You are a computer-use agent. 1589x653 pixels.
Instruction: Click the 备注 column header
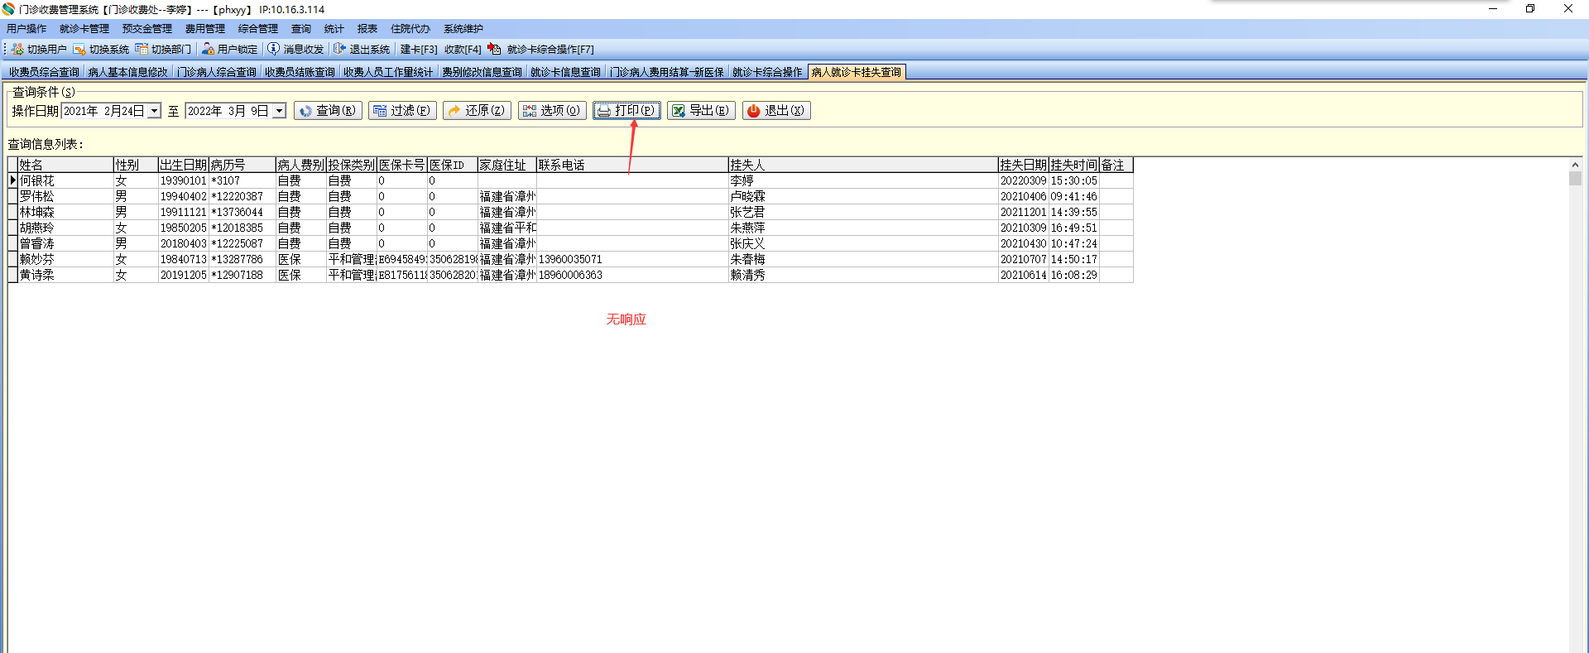[1116, 166]
